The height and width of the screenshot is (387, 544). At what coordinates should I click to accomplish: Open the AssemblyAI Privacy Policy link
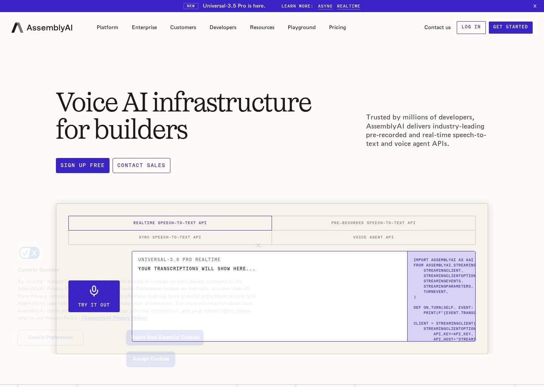(114, 318)
